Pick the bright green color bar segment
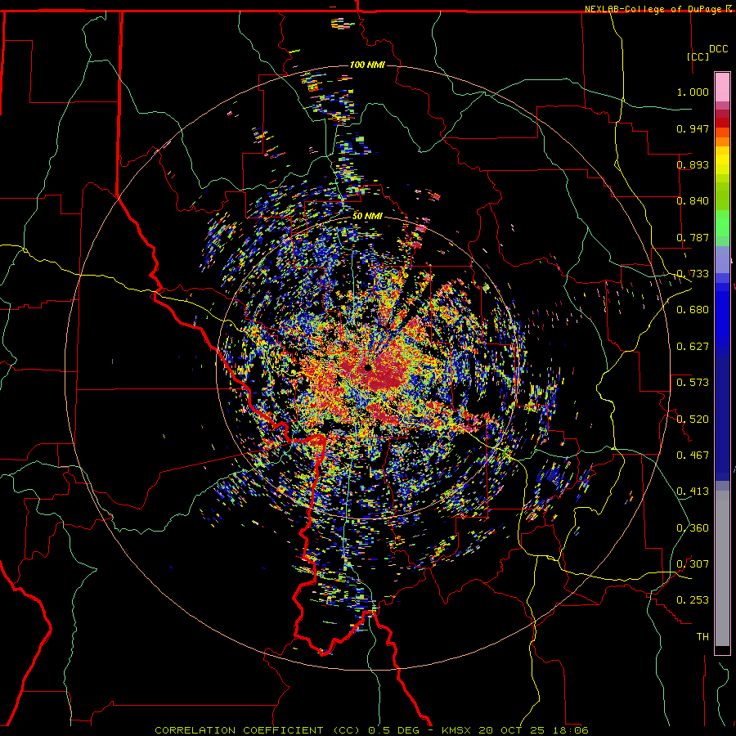Viewport: 736px width, 736px height. 722,223
